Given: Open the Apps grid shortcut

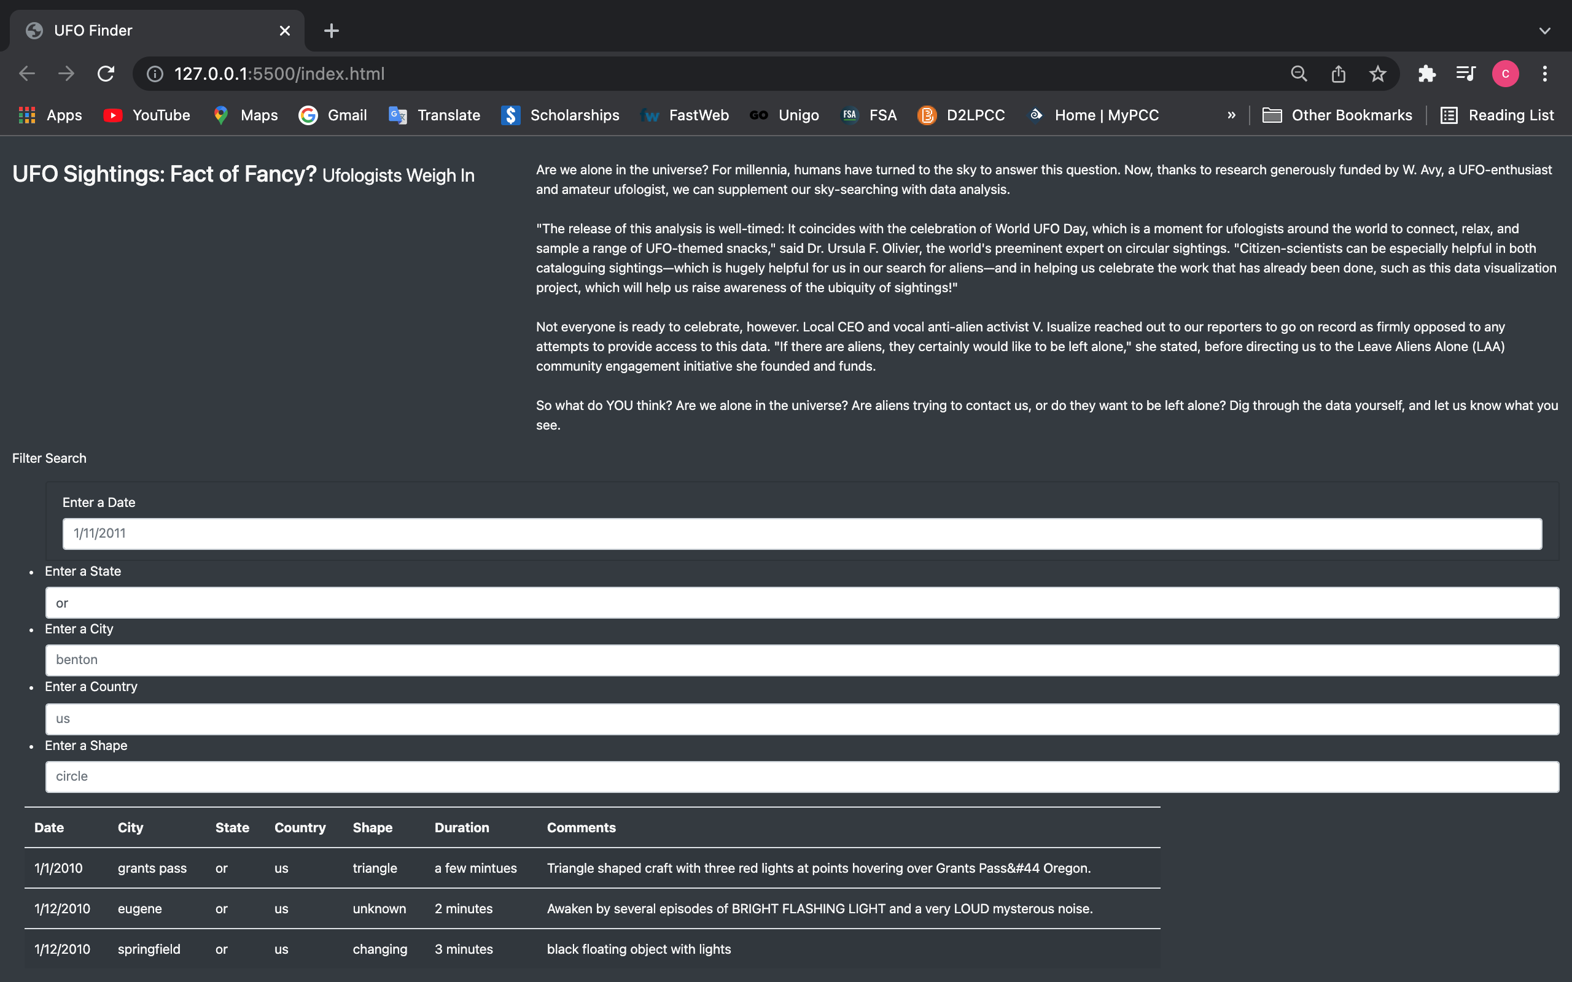Looking at the screenshot, I should click(51, 115).
